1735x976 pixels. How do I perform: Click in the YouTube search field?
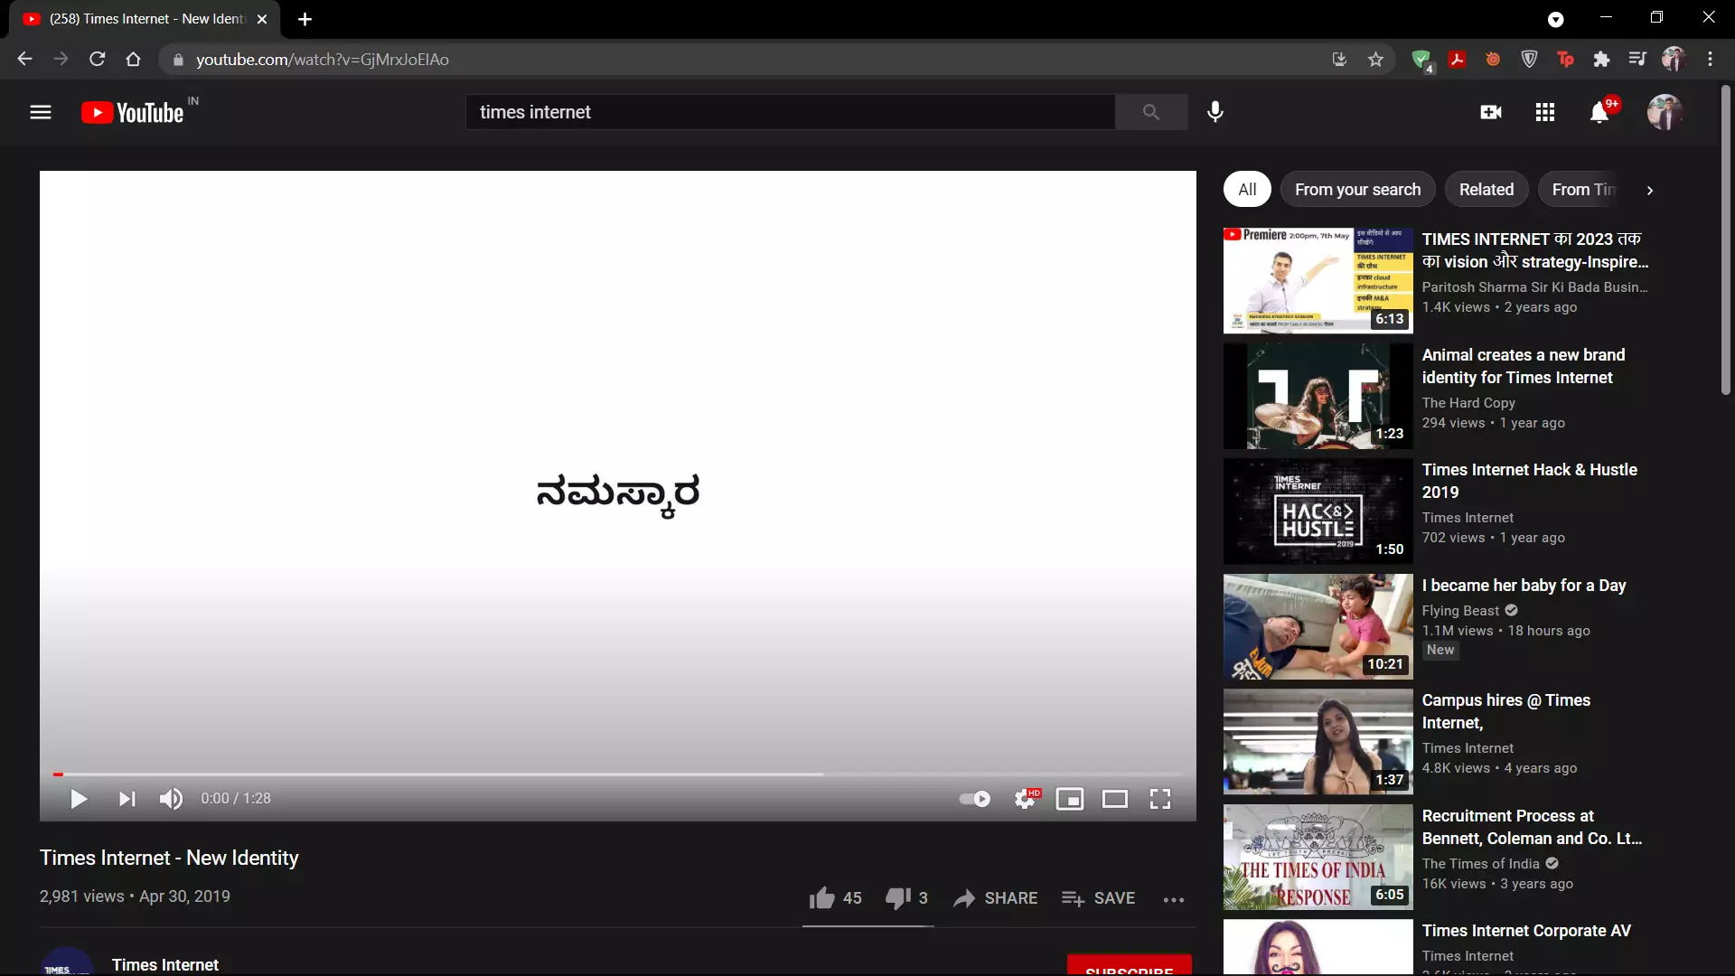[790, 112]
